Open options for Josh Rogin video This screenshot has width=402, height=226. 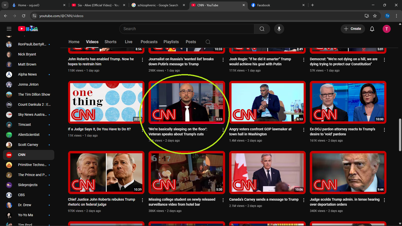tap(304, 60)
